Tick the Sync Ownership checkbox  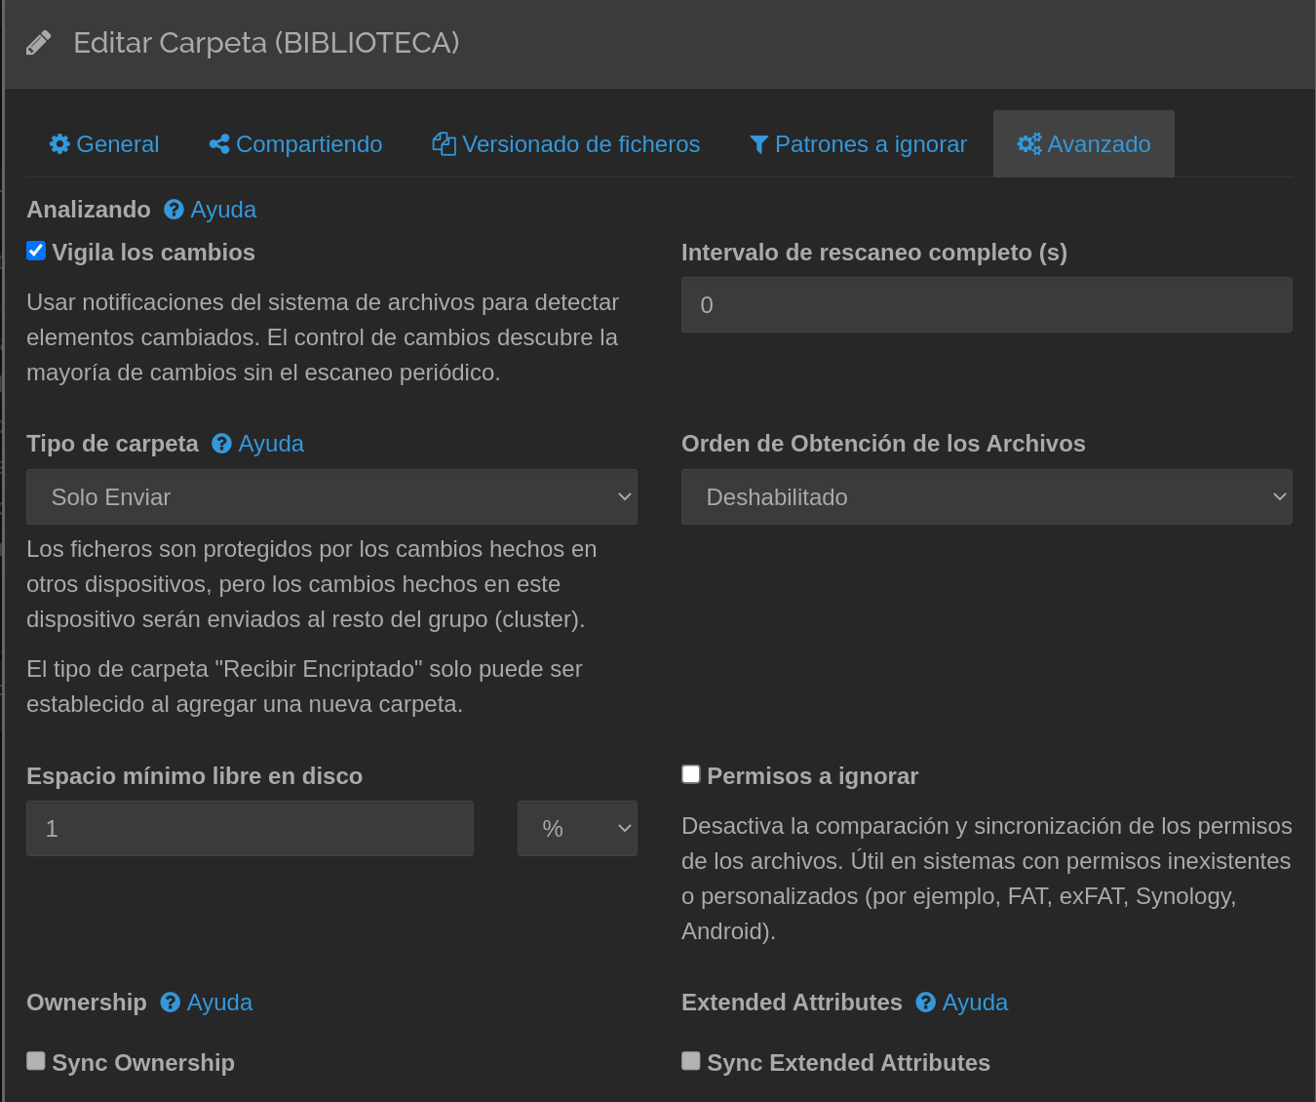(x=36, y=1061)
